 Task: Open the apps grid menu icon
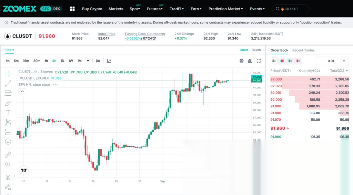click(72, 9)
